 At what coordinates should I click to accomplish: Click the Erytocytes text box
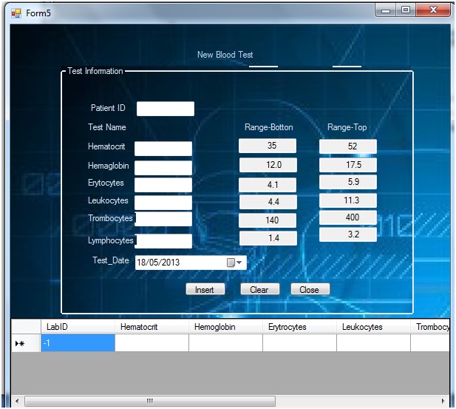[163, 184]
